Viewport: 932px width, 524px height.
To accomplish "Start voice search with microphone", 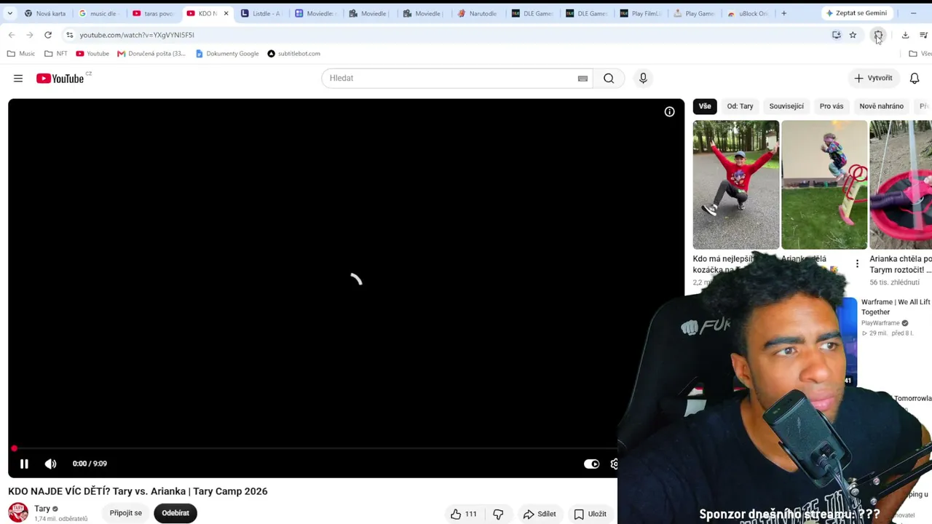I will (x=643, y=79).
